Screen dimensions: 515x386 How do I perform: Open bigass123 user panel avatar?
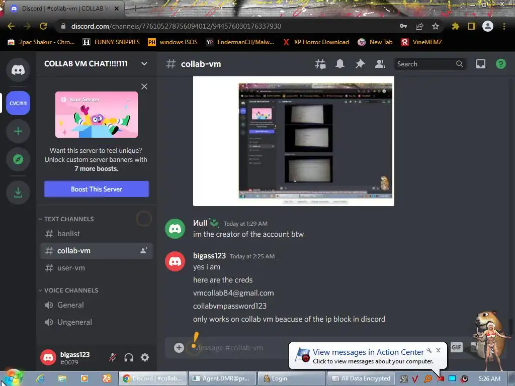coord(48,357)
